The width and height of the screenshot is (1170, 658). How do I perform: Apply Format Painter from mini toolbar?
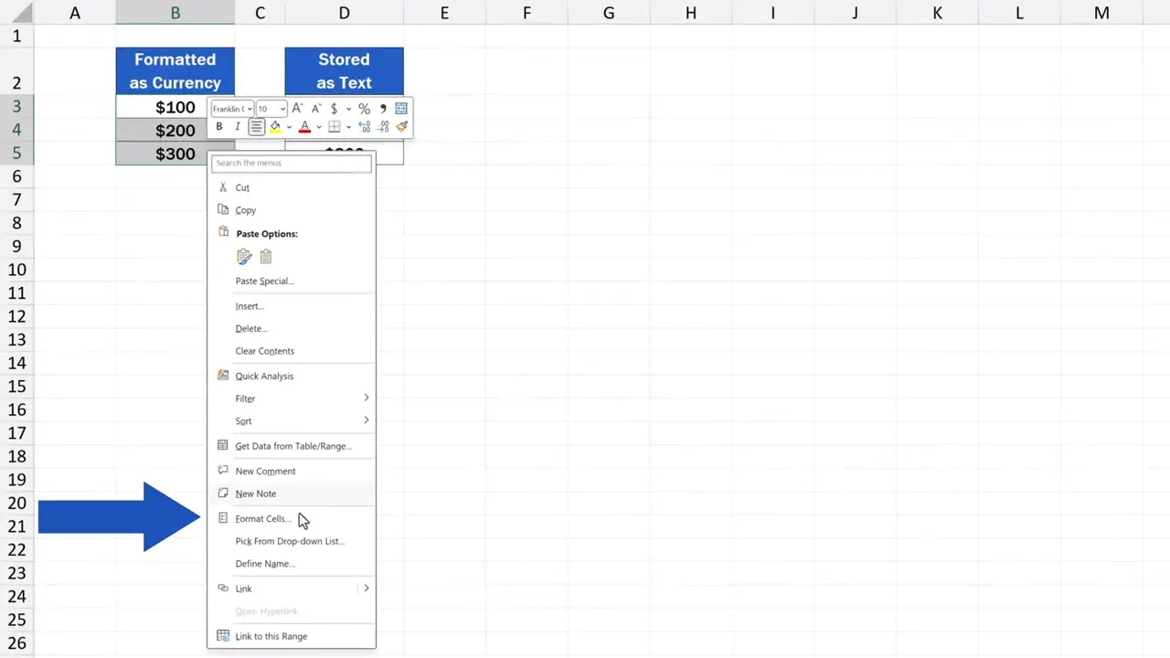click(402, 126)
